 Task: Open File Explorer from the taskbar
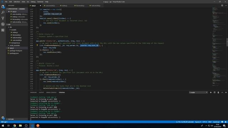click(20, 126)
